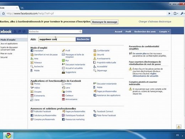
Task: Click the Évènements calendar icon
Action: click(32, 96)
